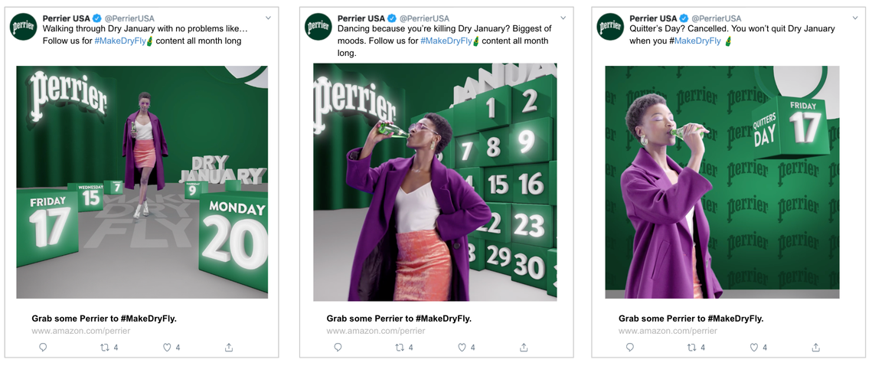Share the Quitter's Day tweet
The width and height of the screenshot is (872, 366).
pyautogui.click(x=815, y=347)
